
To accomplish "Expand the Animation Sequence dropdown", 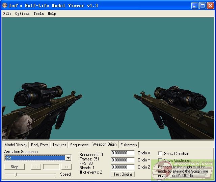I will [68, 158].
